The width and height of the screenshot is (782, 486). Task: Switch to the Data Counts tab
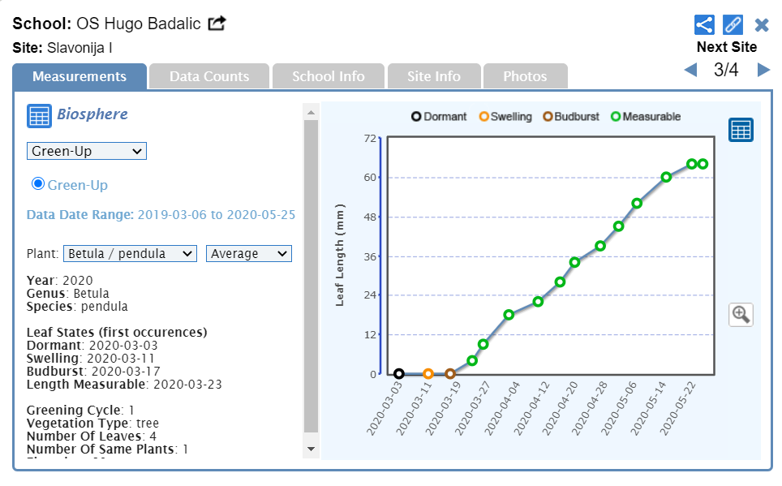coord(209,76)
